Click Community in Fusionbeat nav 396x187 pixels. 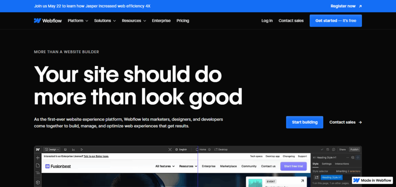click(x=249, y=166)
